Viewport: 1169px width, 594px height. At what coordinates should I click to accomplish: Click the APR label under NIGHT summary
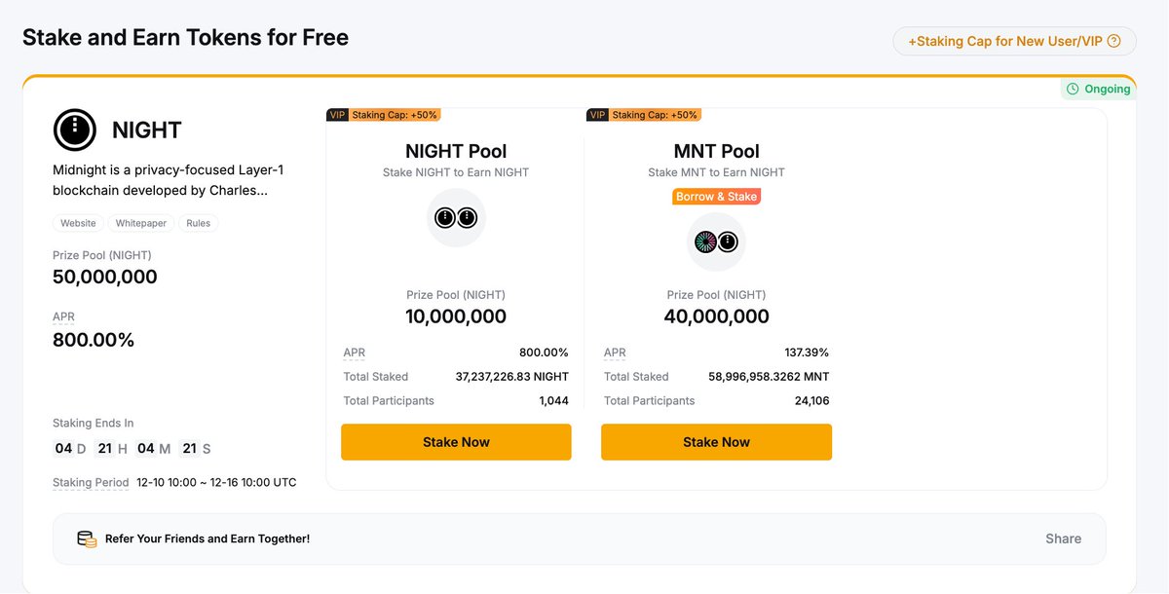click(63, 316)
